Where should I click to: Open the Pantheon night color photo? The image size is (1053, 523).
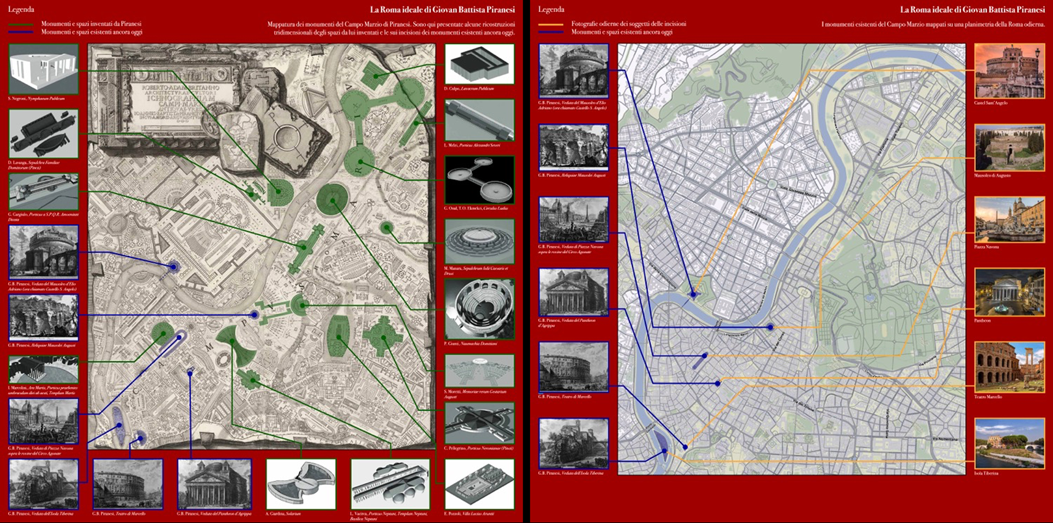tap(1009, 292)
